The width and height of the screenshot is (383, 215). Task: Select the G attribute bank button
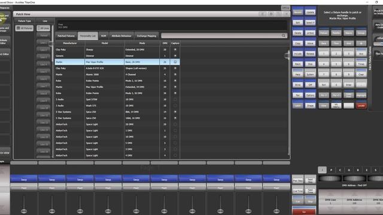pos(349,170)
